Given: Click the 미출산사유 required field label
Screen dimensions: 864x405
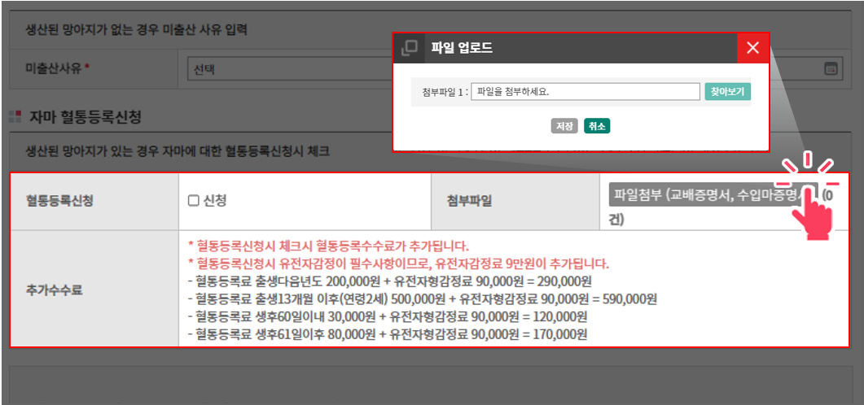Looking at the screenshot, I should (57, 70).
